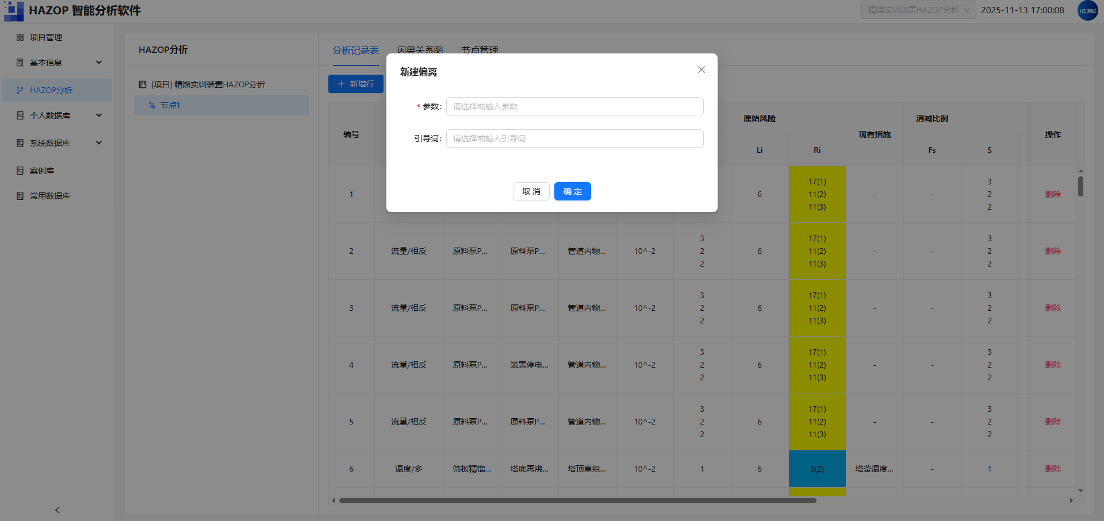Click the node icon beside 节点1
The width and height of the screenshot is (1104, 521).
(x=152, y=105)
